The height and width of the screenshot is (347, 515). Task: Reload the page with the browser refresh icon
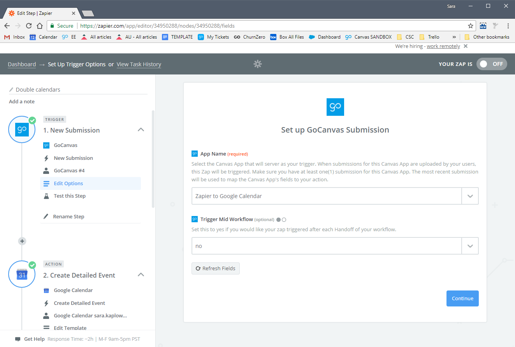pos(29,26)
